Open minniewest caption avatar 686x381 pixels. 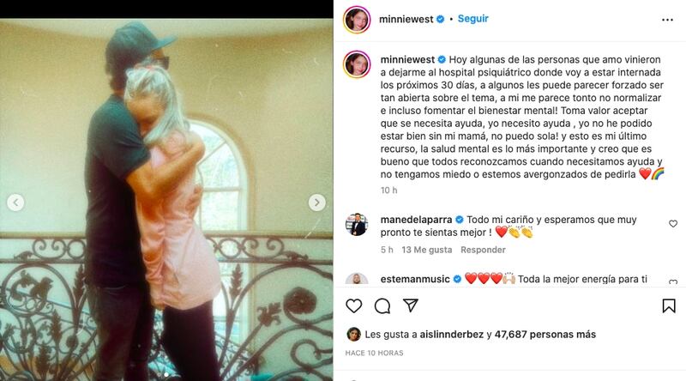click(357, 64)
